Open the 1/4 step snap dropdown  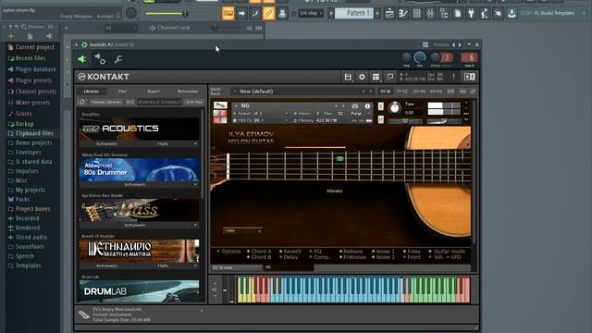pyautogui.click(x=311, y=13)
